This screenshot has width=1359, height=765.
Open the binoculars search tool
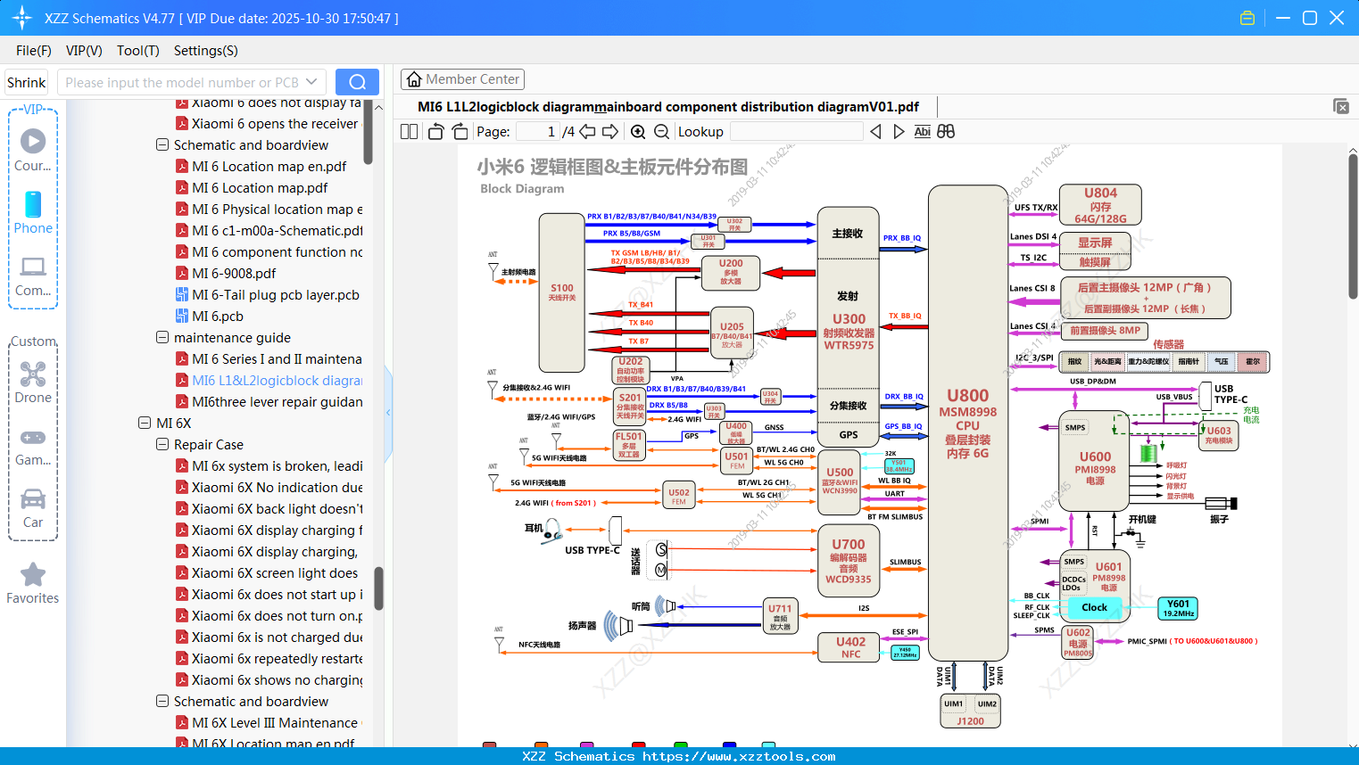pyautogui.click(x=946, y=130)
